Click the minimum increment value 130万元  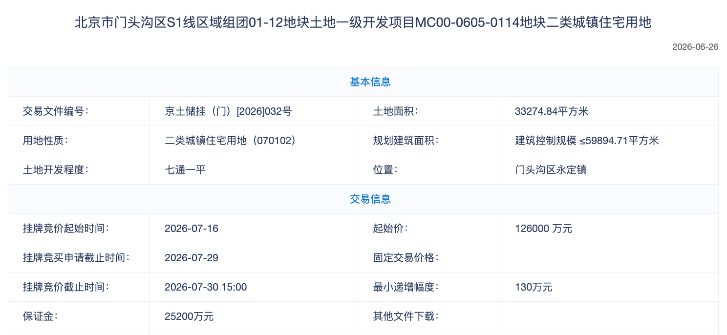pyautogui.click(x=534, y=287)
